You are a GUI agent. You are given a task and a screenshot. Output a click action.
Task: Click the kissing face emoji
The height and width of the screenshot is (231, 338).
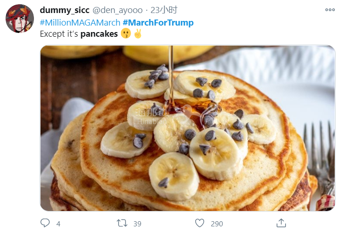pyautogui.click(x=126, y=33)
